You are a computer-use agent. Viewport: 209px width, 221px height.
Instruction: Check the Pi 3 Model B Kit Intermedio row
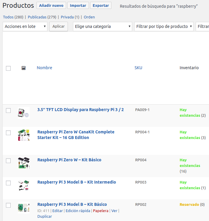coord(8,183)
